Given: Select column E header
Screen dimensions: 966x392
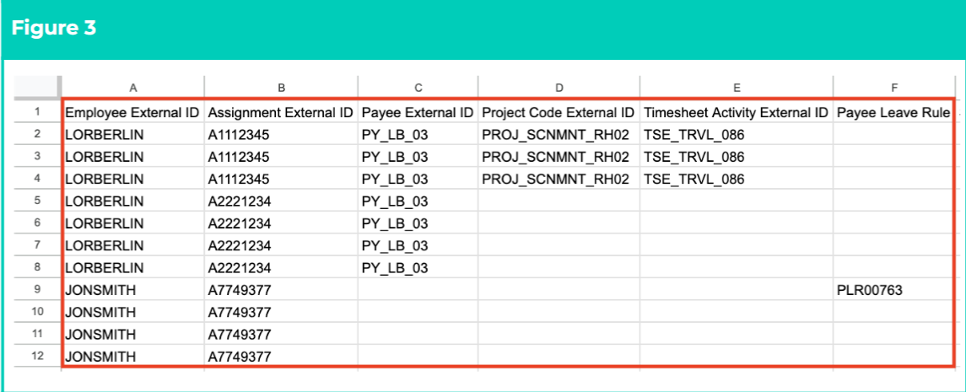Looking at the screenshot, I should coord(737,88).
